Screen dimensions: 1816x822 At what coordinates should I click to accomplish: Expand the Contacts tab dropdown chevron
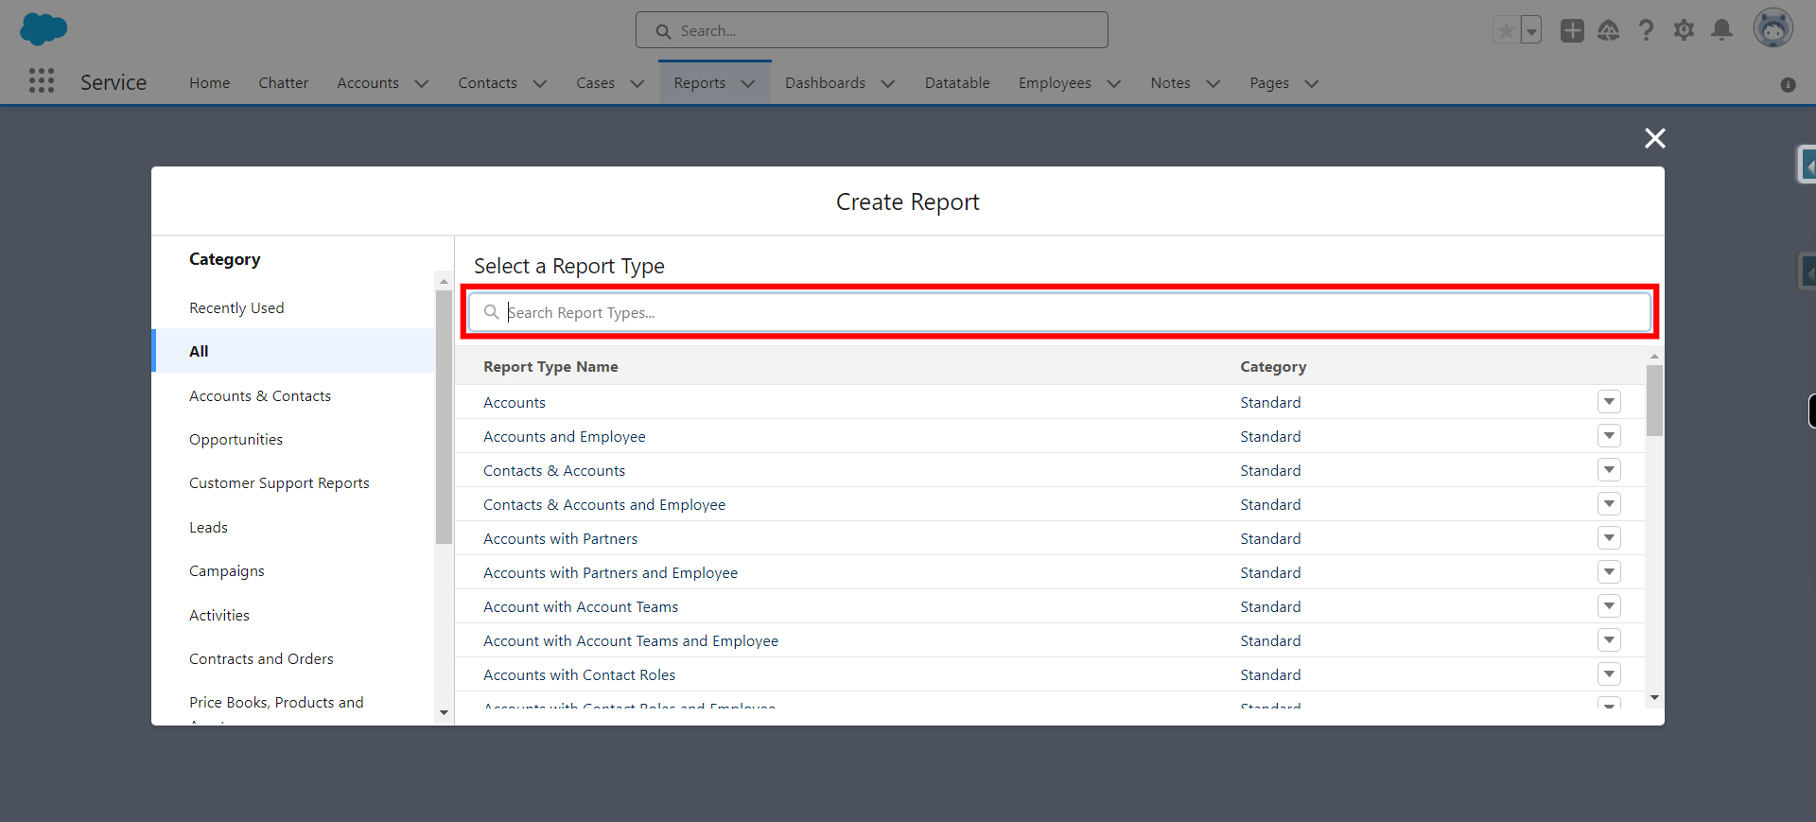point(540,83)
